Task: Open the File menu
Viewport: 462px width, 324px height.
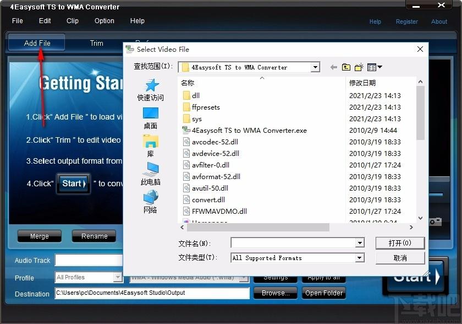Action: coord(18,21)
